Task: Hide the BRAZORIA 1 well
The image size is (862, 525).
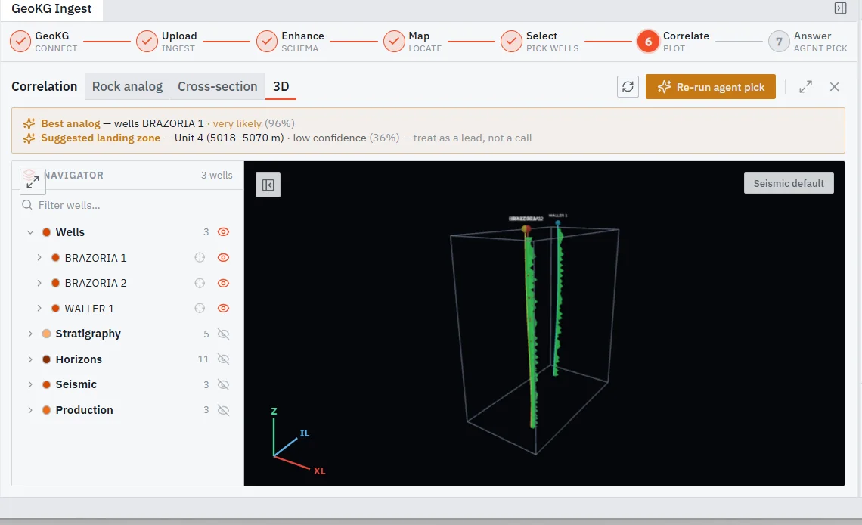Action: click(223, 257)
